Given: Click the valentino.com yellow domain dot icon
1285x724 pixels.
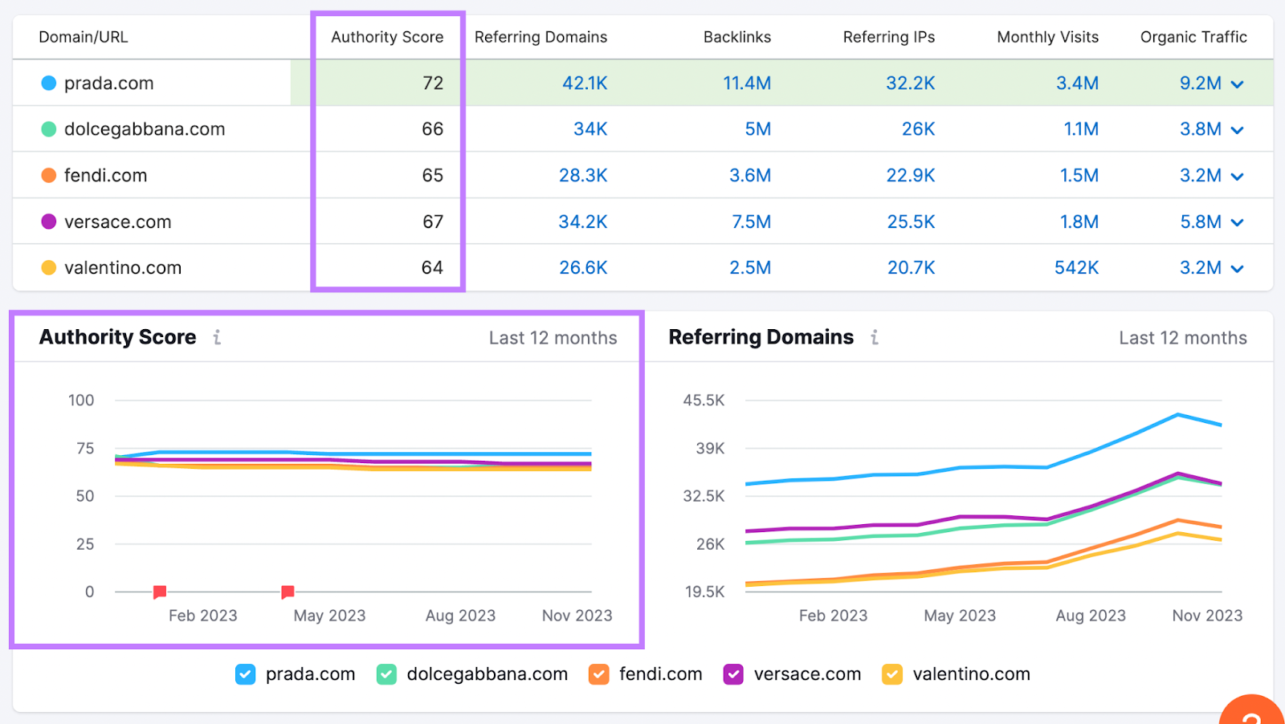Looking at the screenshot, I should (47, 267).
